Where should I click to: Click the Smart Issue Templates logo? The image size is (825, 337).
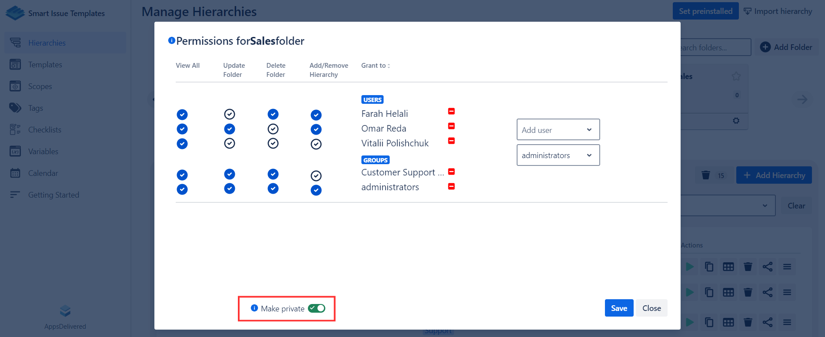click(x=15, y=13)
